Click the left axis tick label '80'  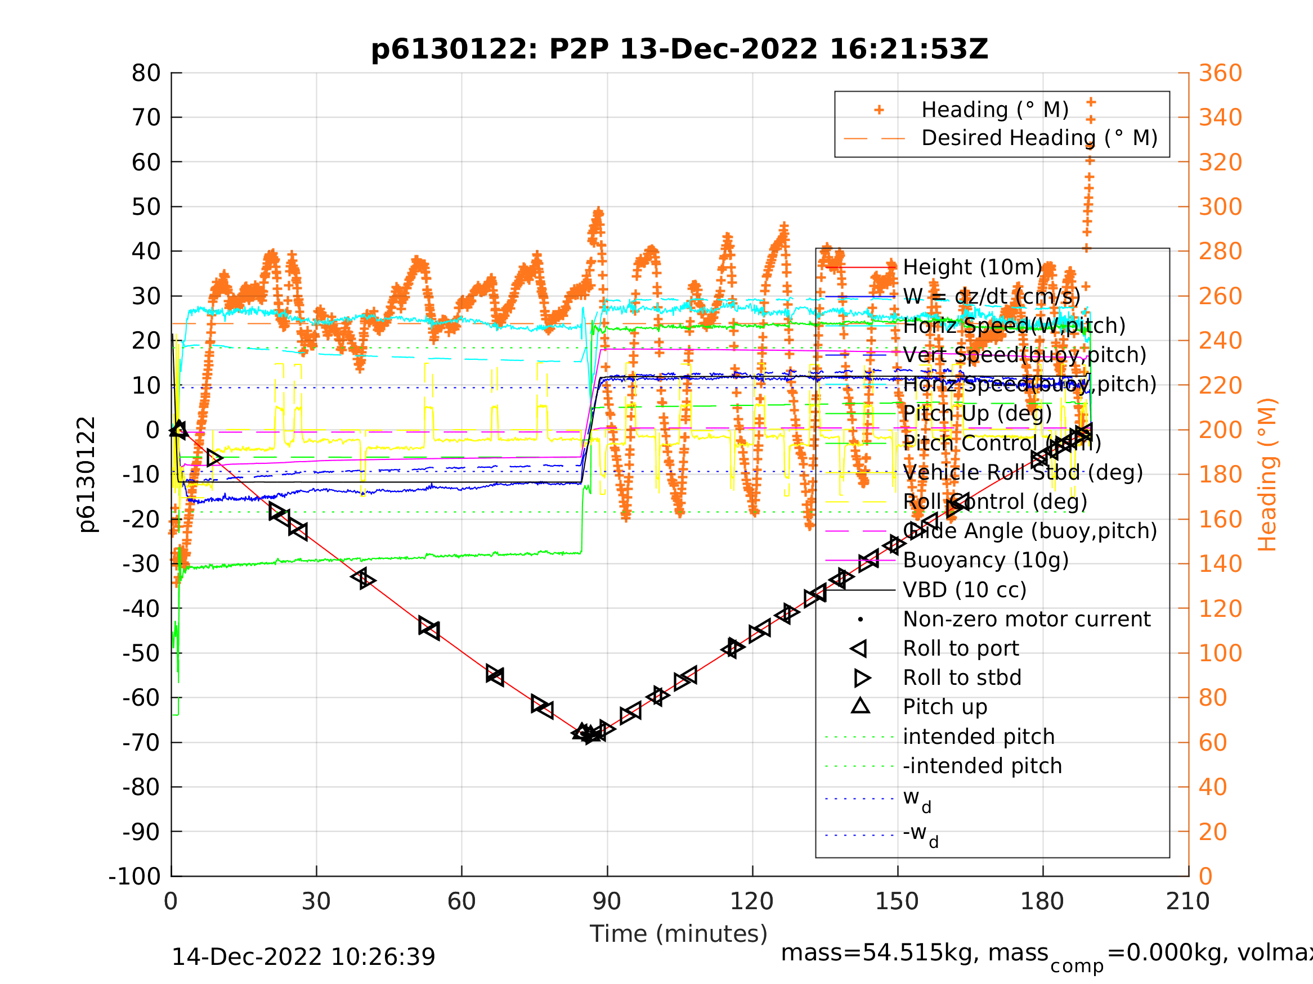(x=146, y=73)
